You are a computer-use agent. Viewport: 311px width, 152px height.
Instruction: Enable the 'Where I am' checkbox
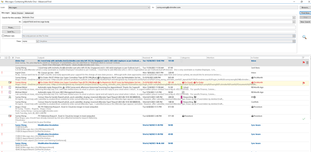3,36
